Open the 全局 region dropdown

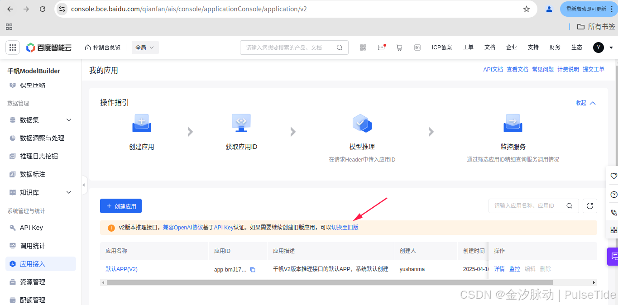click(x=145, y=48)
